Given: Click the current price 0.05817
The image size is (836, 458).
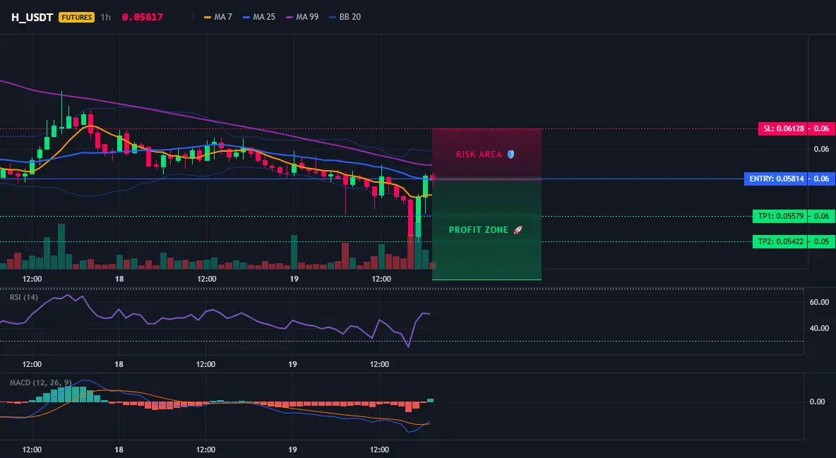Looking at the screenshot, I should pos(143,17).
